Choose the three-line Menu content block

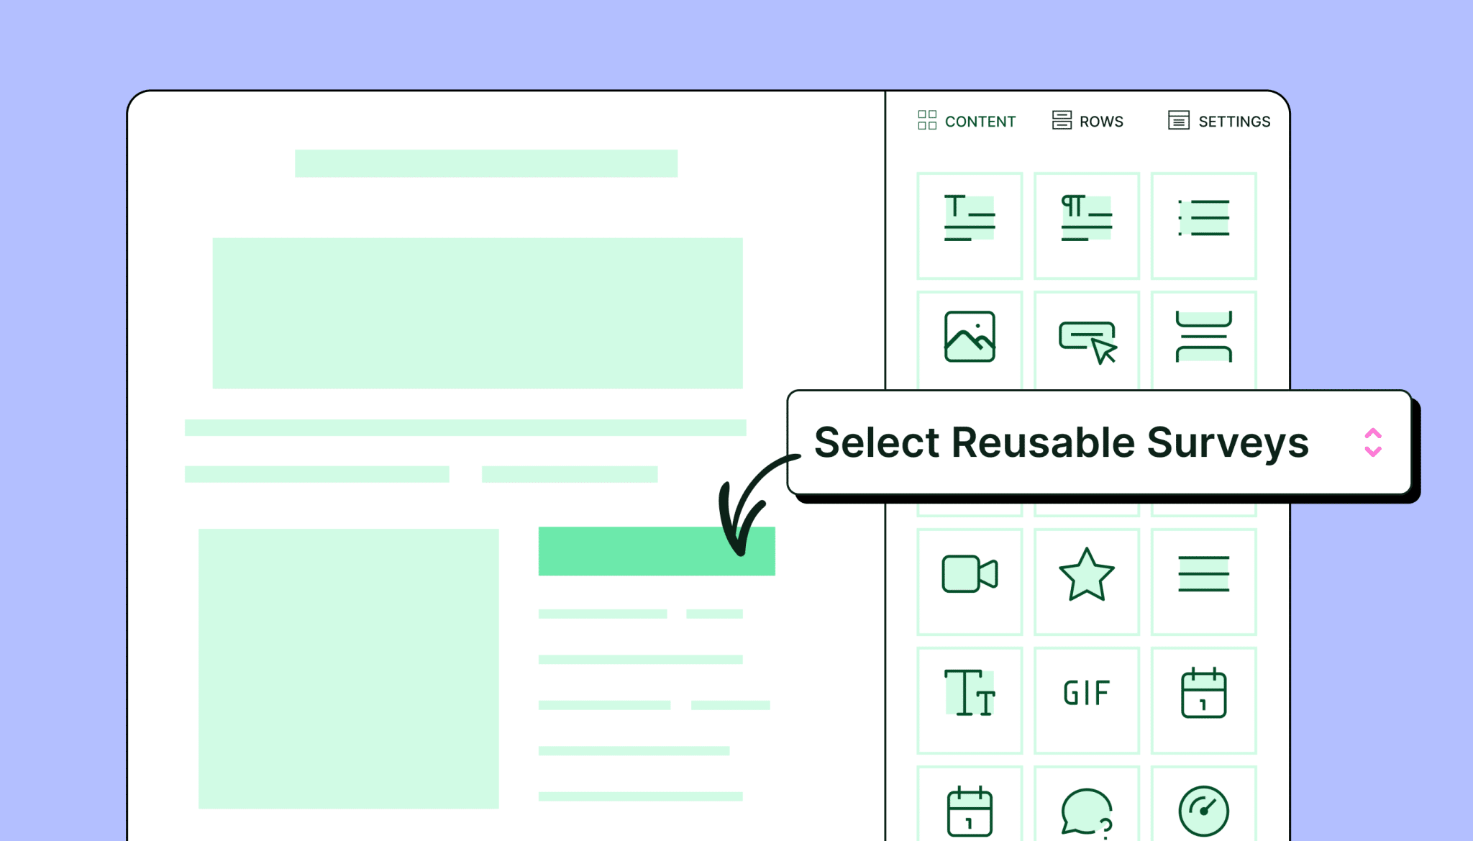point(1204,582)
